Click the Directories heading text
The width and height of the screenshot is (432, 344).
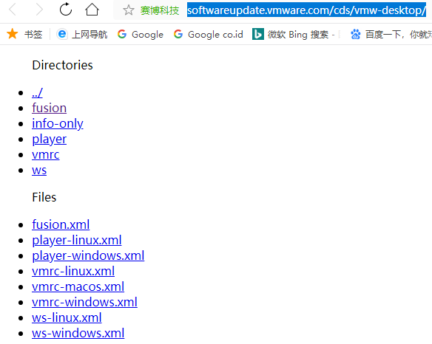pyautogui.click(x=63, y=65)
